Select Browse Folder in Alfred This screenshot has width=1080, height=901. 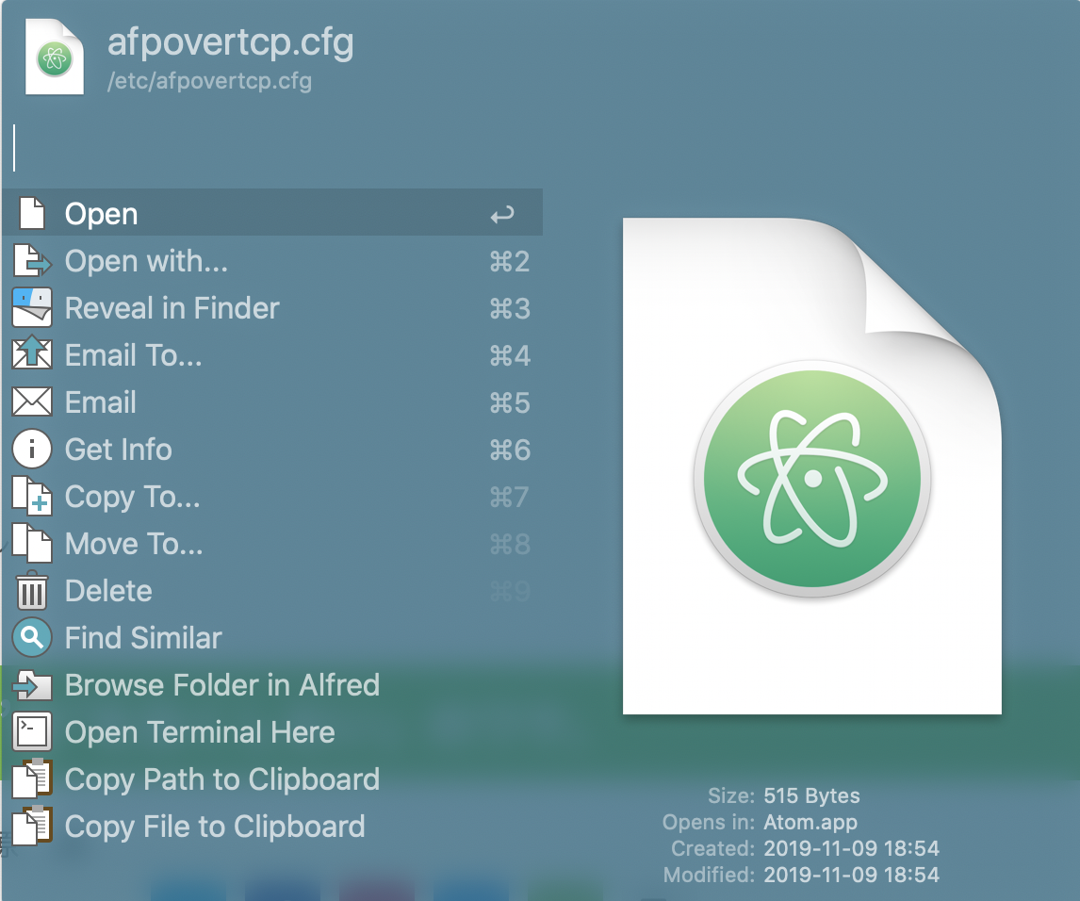point(272,685)
